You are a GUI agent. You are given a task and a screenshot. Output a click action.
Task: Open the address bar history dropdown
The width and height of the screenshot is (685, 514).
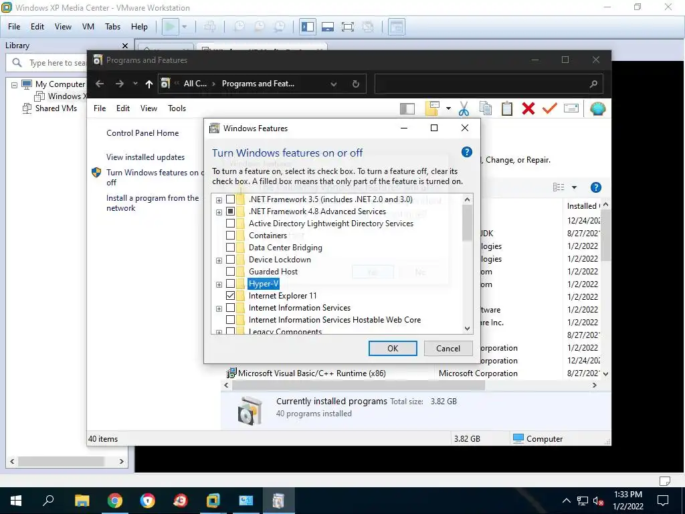pos(333,84)
